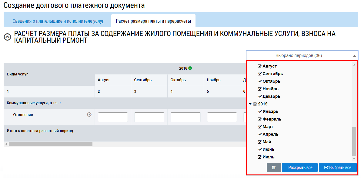
Task: Click the trash icon button in dropdown
Action: [x=273, y=167]
